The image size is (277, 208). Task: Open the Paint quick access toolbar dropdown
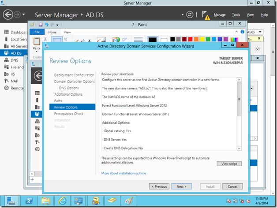click(x=57, y=25)
